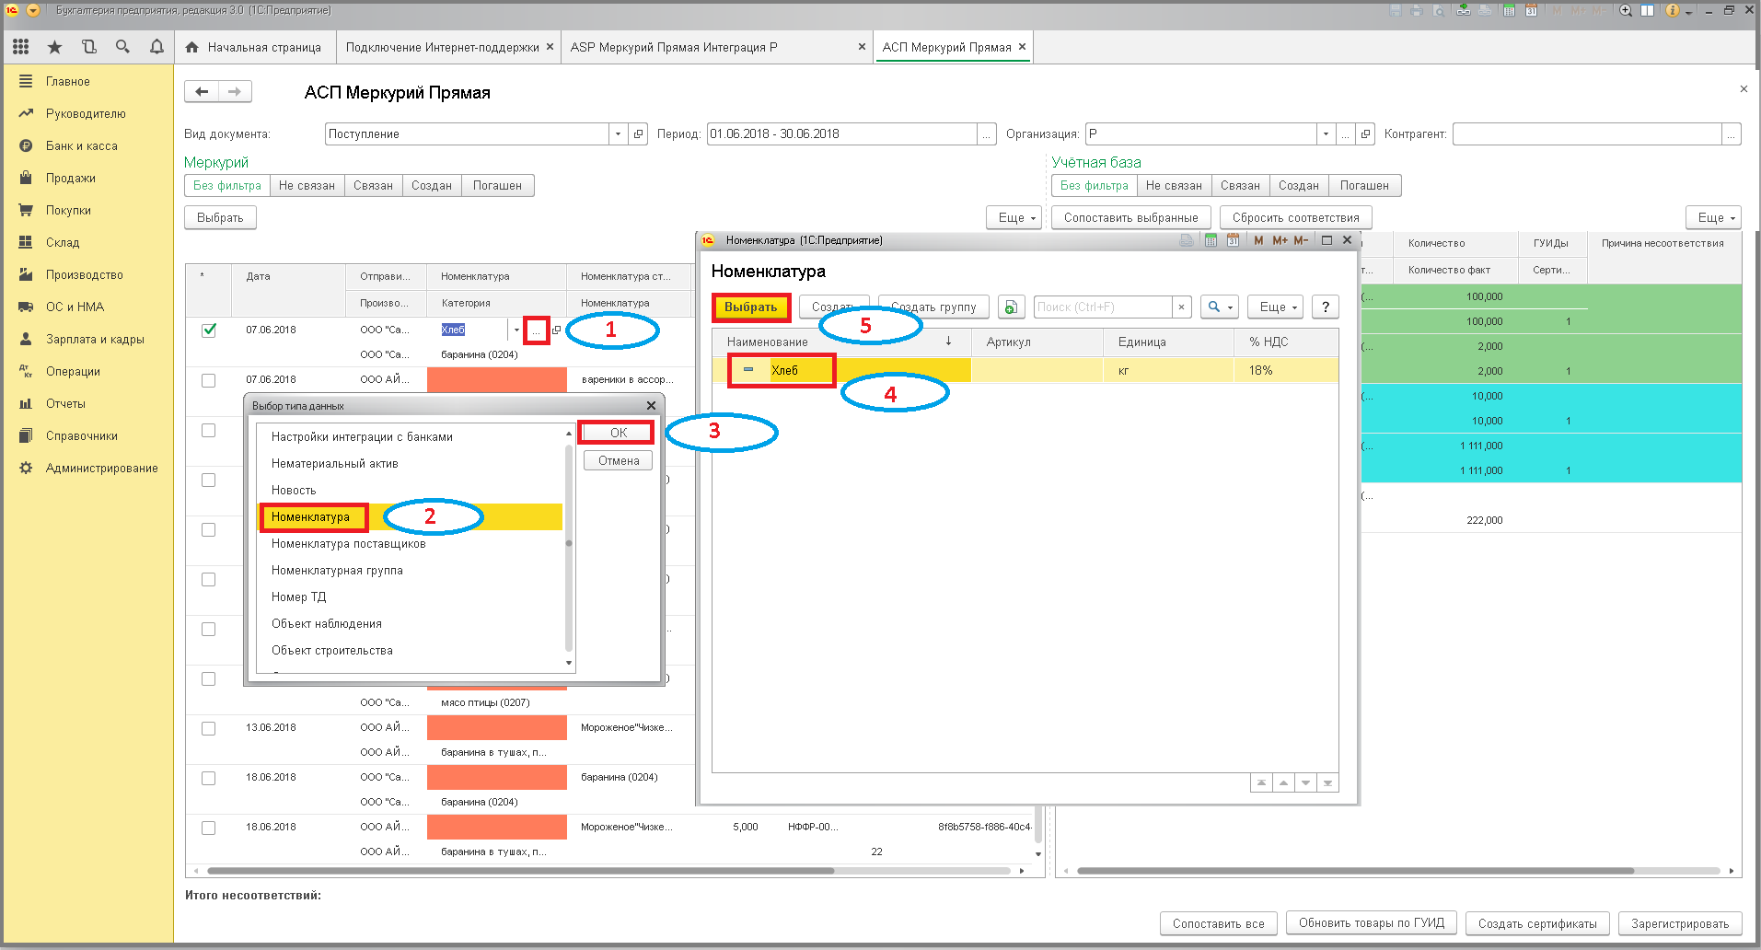Open the Склад section in sidebar

pyautogui.click(x=63, y=242)
